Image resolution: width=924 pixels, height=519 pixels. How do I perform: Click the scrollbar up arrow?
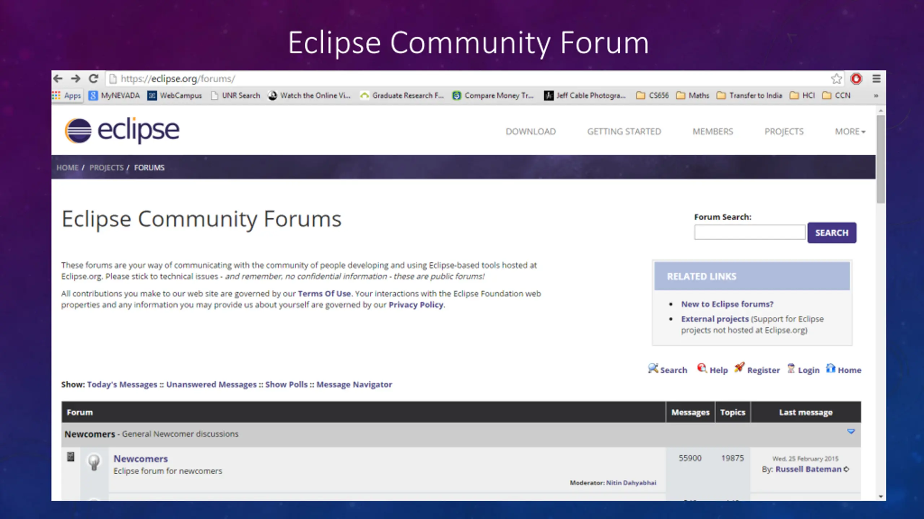pos(881,110)
